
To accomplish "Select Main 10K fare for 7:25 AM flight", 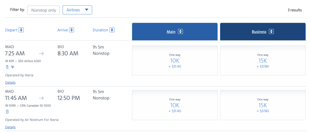I will (175, 61).
